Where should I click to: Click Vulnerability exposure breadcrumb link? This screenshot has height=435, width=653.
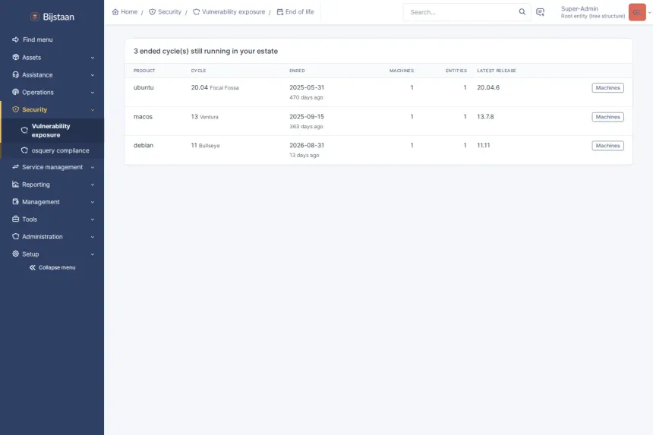click(x=233, y=11)
